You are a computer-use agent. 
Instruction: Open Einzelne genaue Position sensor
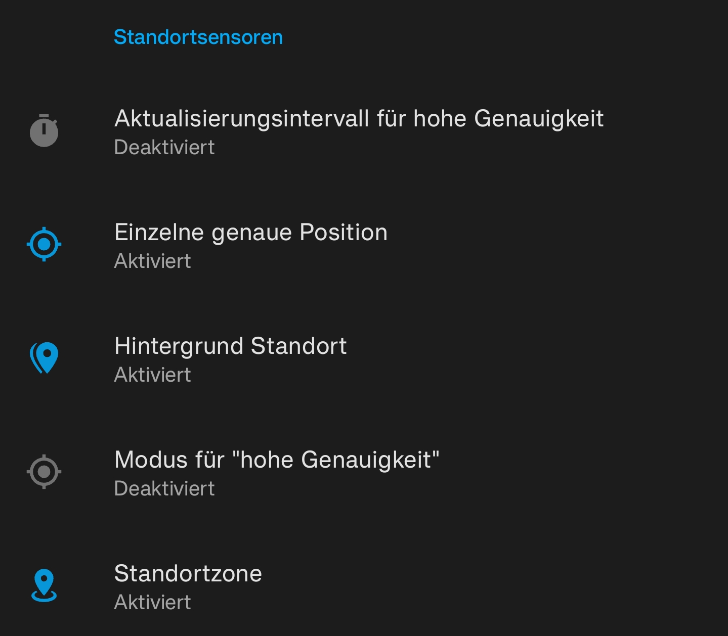click(364, 245)
